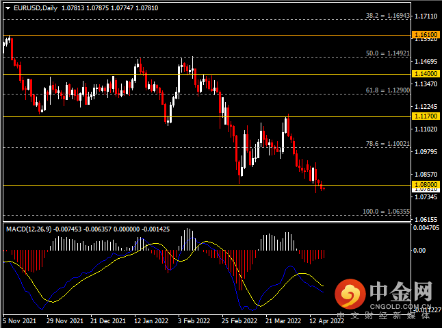Click the 50.0 = 1.14921 Fibonacci label

(387, 53)
